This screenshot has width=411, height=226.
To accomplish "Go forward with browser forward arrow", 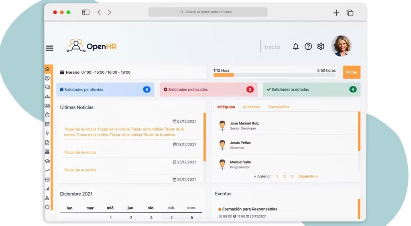I will point(109,12).
